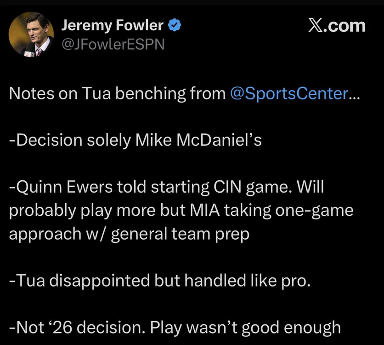Select the "approach w/ general team prep" line
Viewport: 384px width, 345px height.
click(129, 235)
